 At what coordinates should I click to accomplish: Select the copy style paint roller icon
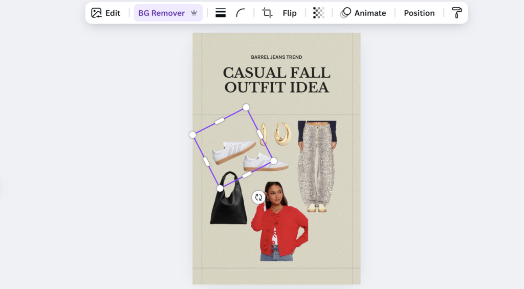pos(456,13)
